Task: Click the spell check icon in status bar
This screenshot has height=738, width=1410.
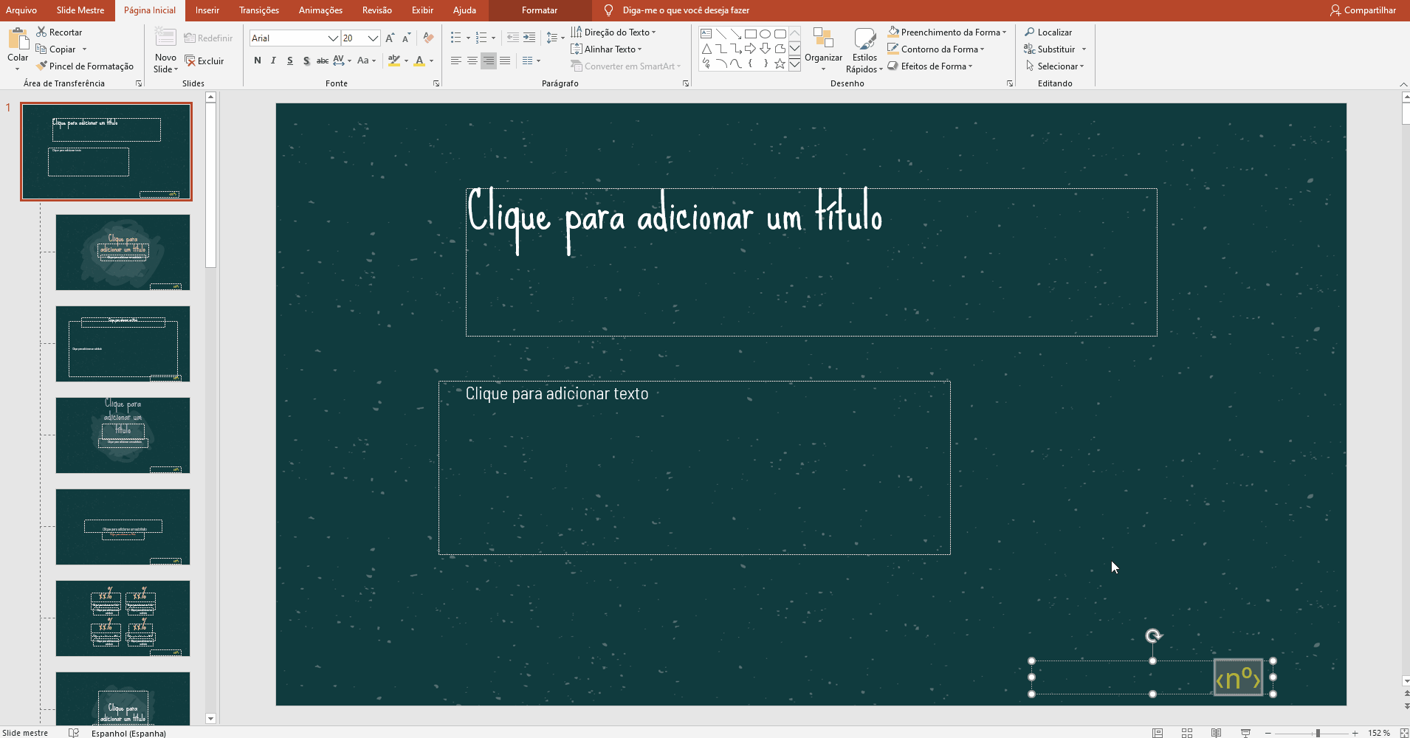Action: pos(73,733)
